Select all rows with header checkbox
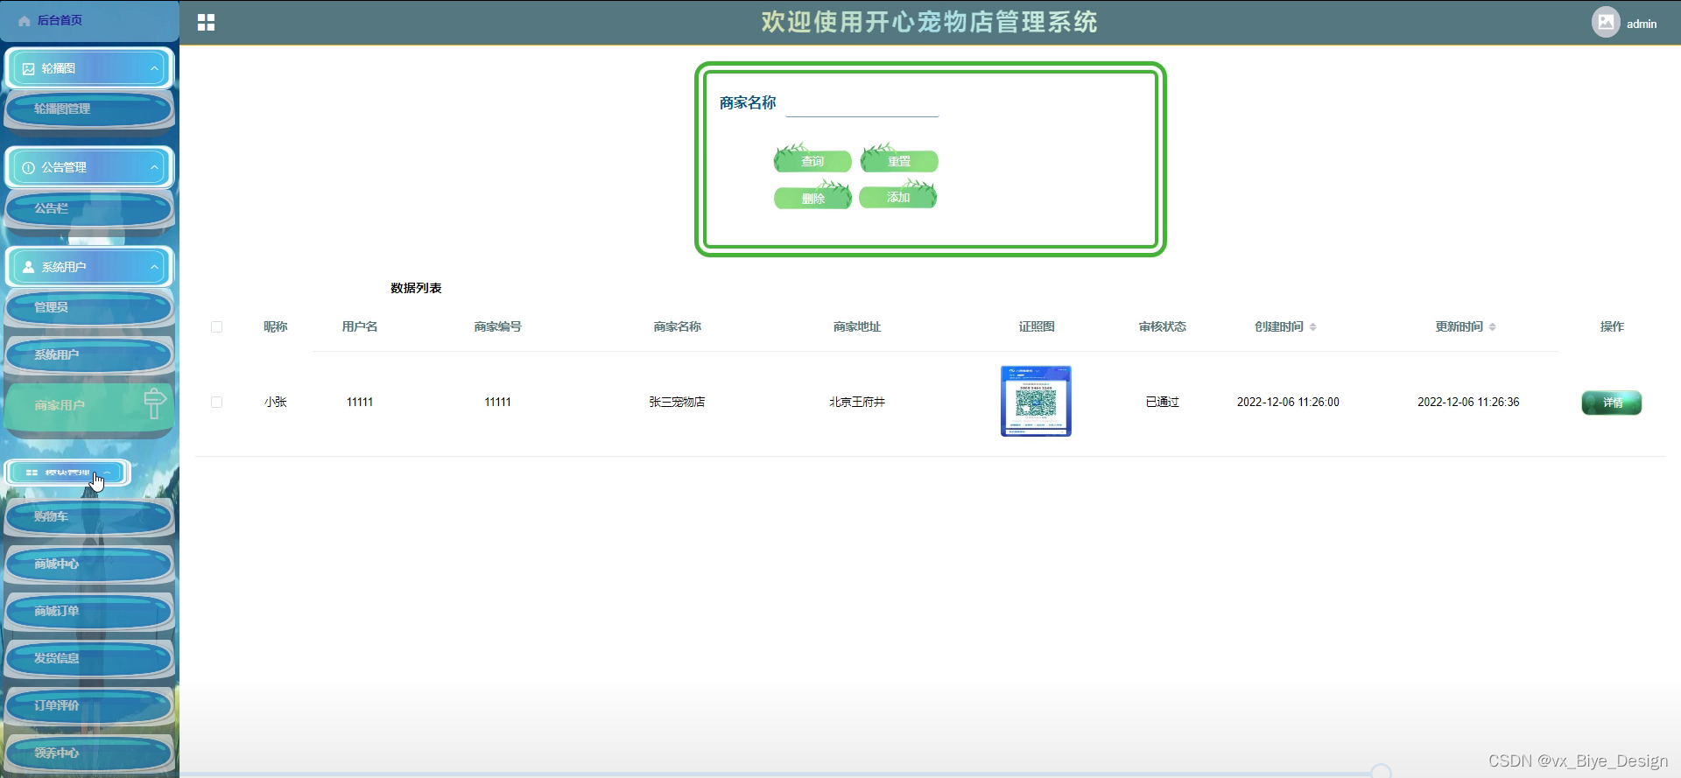This screenshot has height=778, width=1681. pos(216,327)
